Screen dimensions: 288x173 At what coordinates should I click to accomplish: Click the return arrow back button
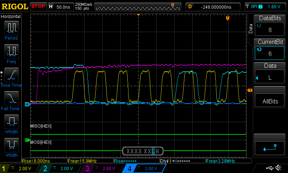(270, 148)
